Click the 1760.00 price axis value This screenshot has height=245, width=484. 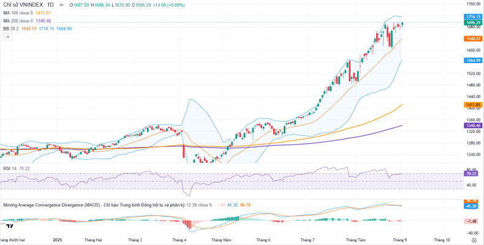[x=474, y=4]
